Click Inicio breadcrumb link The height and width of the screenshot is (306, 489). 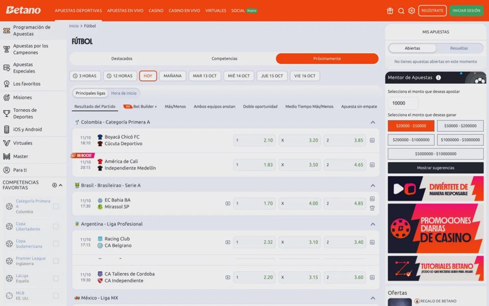[x=74, y=26]
